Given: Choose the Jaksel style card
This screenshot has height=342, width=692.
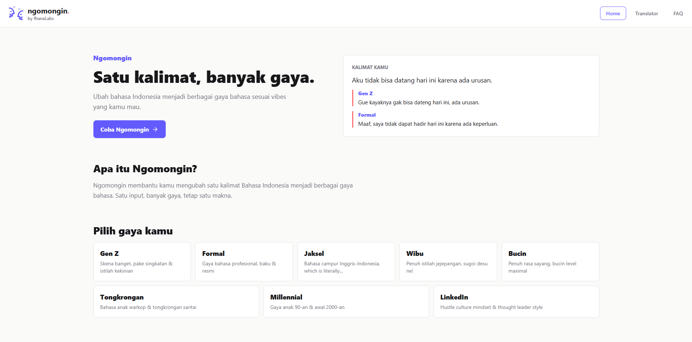Looking at the screenshot, I should tap(346, 262).
